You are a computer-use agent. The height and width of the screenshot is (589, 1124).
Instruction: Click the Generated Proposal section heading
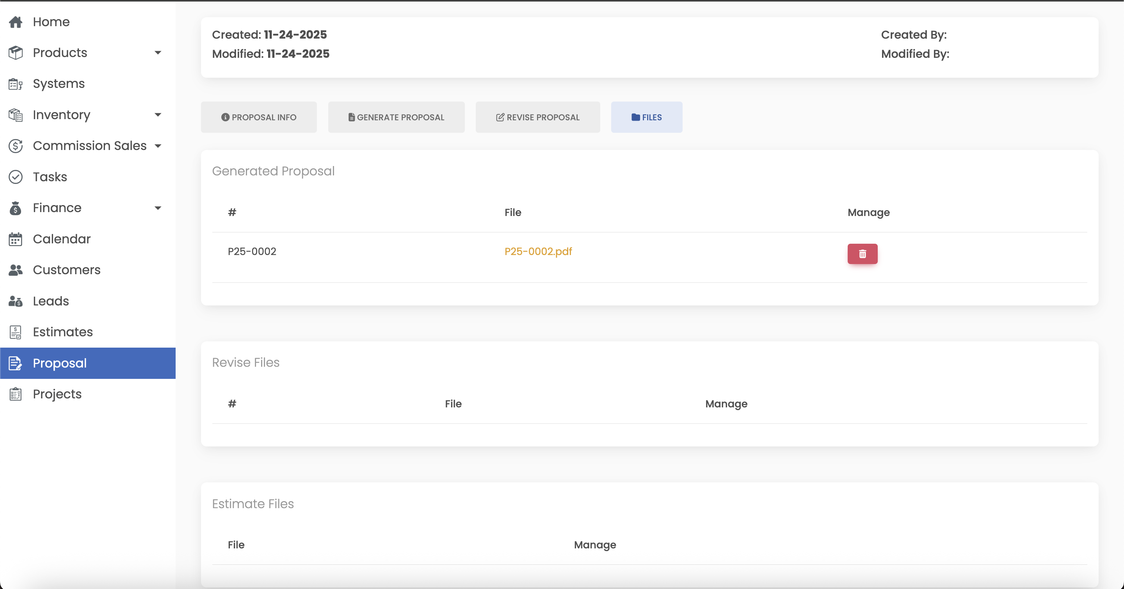point(273,171)
